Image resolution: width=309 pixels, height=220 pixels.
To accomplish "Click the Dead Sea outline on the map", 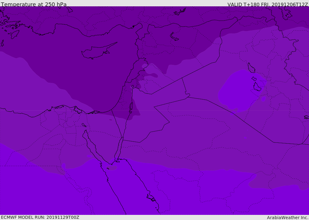I will [131, 108].
